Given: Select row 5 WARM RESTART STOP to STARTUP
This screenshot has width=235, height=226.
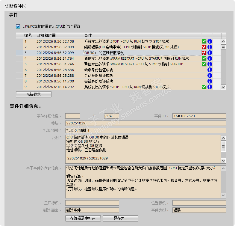Looking at the screenshot, I should (119, 64).
